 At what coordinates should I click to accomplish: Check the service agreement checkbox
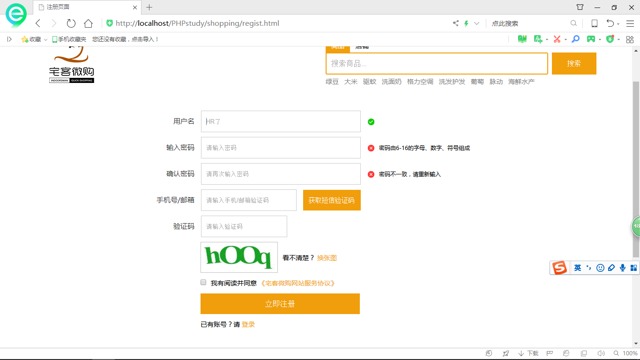pyautogui.click(x=203, y=283)
